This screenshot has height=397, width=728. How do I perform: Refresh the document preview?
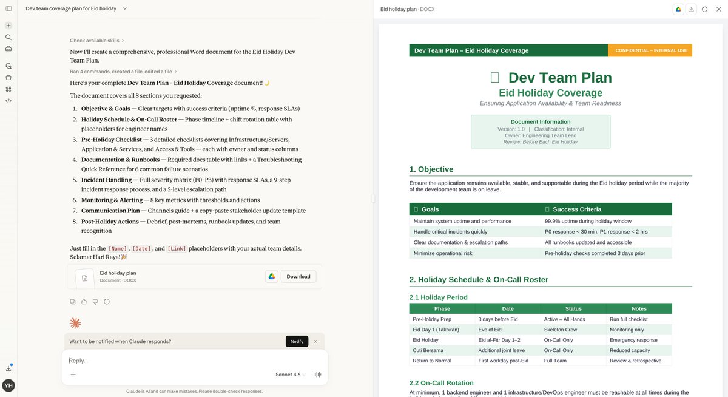tap(704, 9)
